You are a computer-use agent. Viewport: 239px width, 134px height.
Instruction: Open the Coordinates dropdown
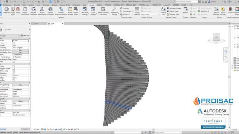(x=126, y=12)
